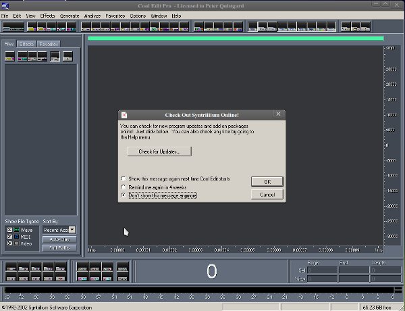
Task: Click the Check for Updates button
Action: click(159, 151)
